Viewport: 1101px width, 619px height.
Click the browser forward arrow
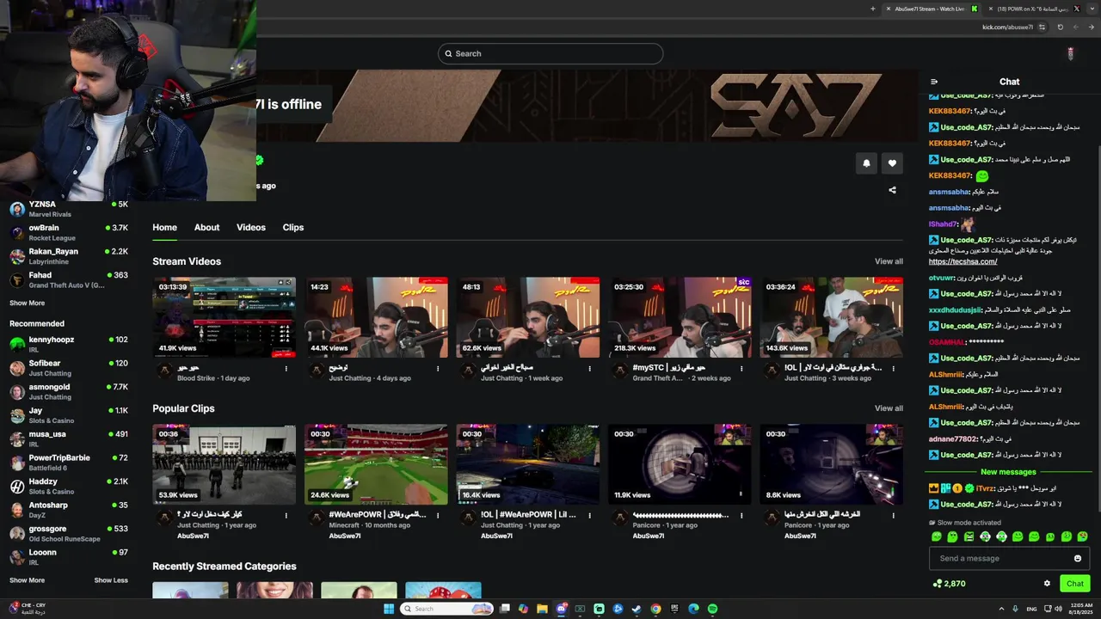pyautogui.click(x=1077, y=27)
